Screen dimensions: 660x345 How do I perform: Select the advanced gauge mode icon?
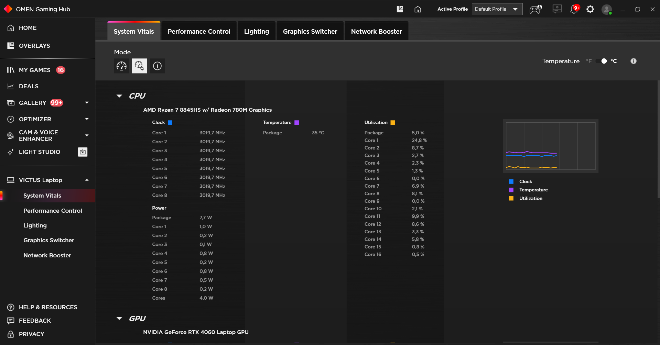[x=139, y=66]
